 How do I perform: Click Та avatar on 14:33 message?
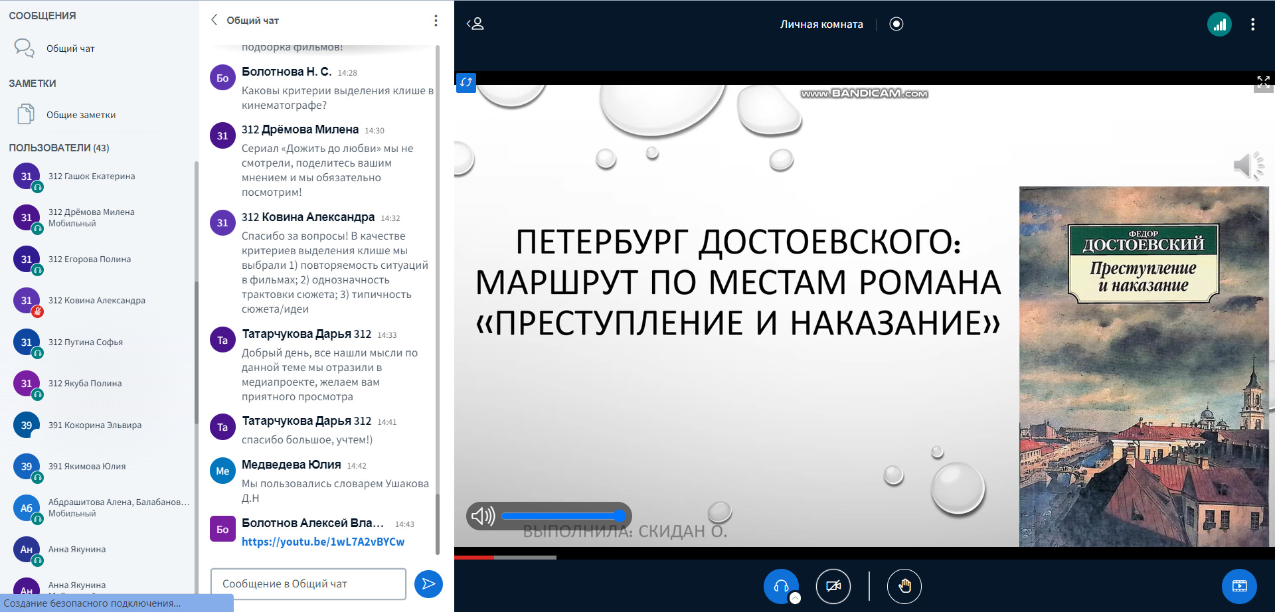[222, 341]
